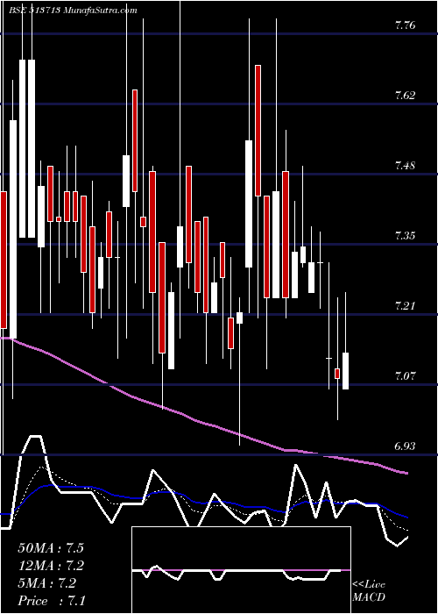Screen dimensions: 438x614
Task: Click the 5MA : 7.2 readout
Action: [47, 583]
